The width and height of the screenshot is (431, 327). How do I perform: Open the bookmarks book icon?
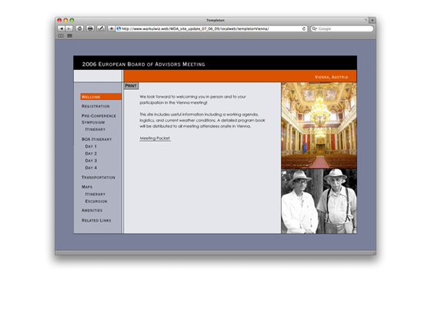point(61,35)
